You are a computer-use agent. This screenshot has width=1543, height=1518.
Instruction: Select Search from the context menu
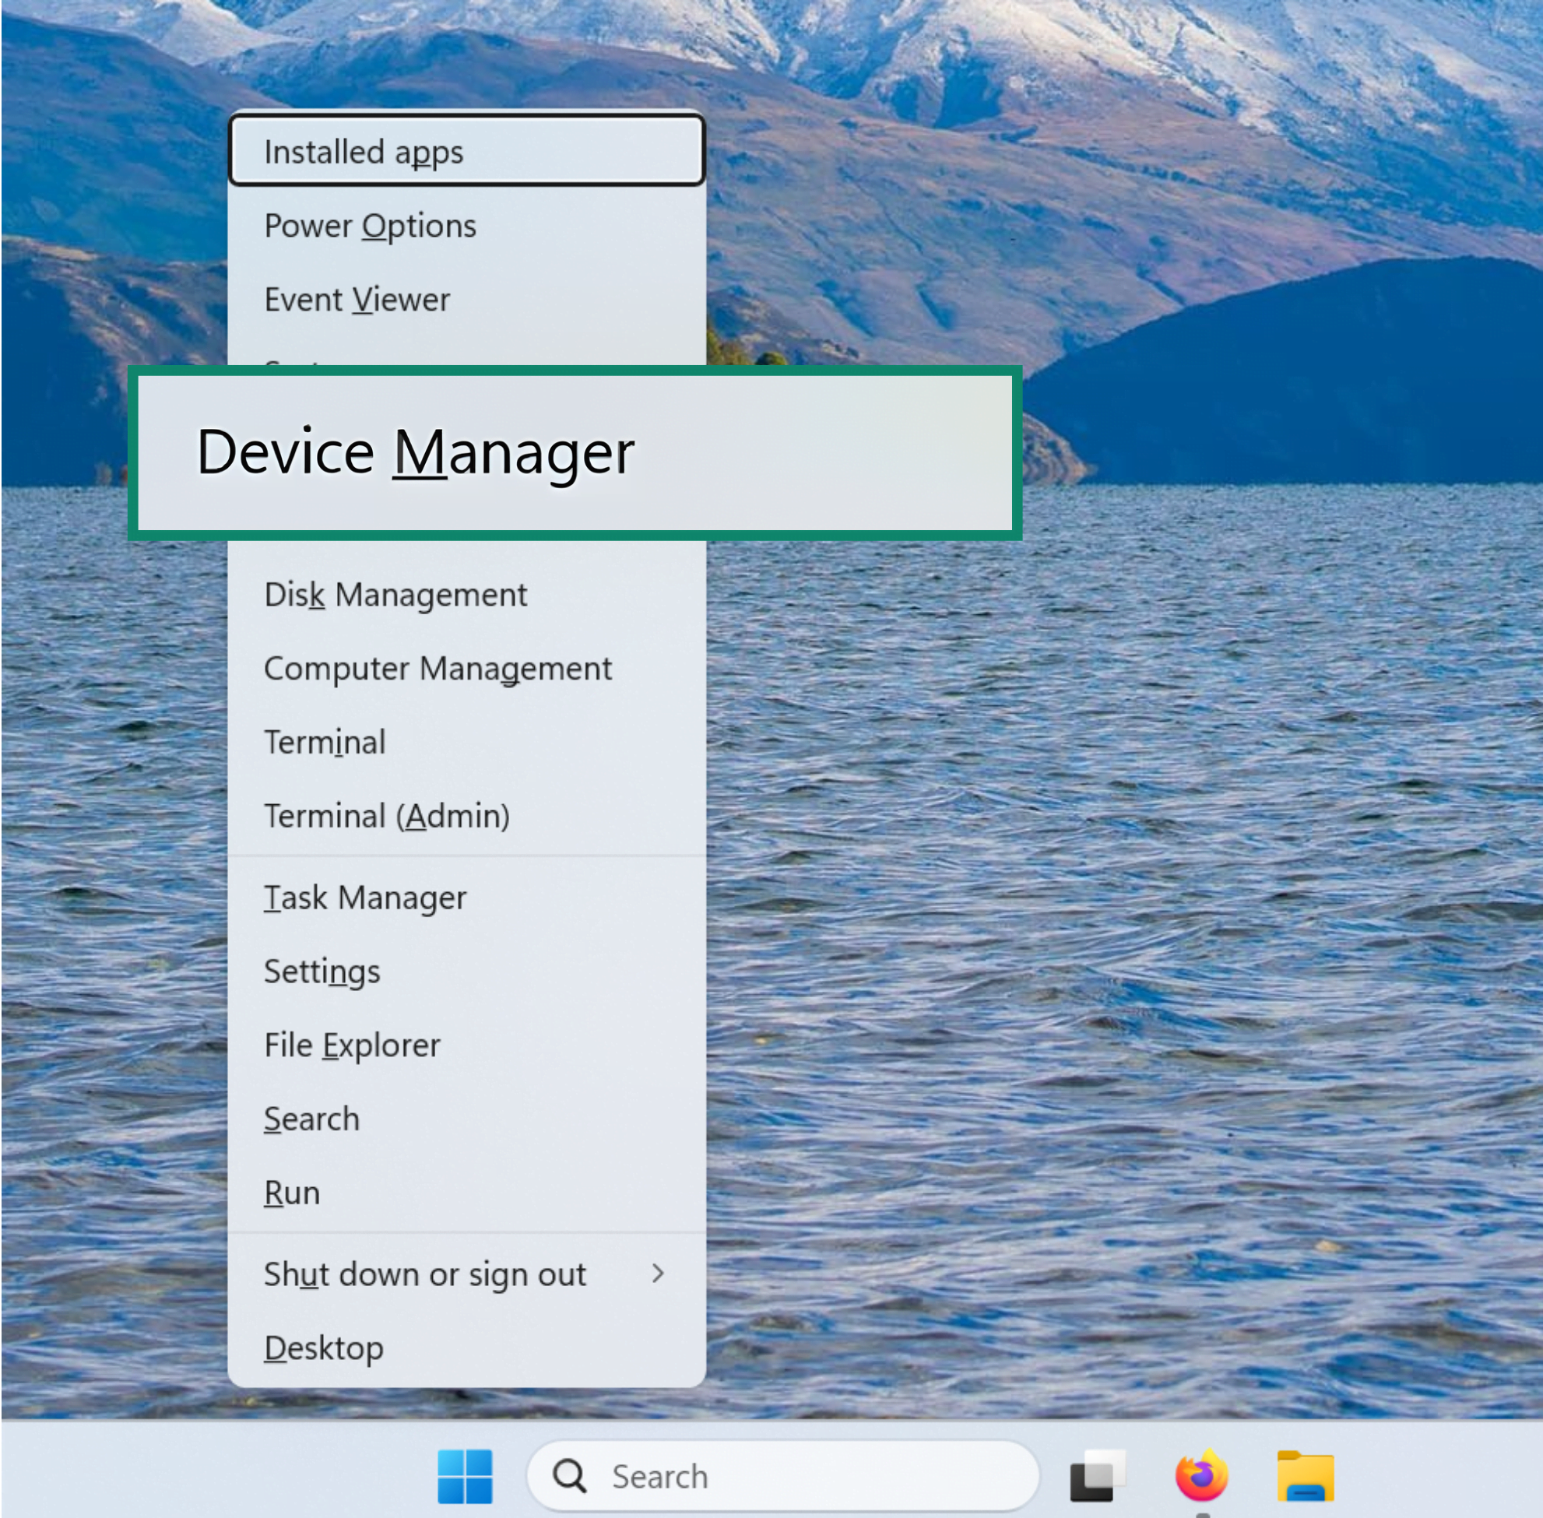(x=311, y=1119)
